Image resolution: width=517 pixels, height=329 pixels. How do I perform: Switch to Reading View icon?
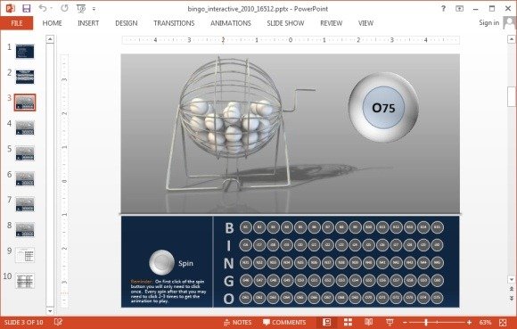tap(369, 322)
